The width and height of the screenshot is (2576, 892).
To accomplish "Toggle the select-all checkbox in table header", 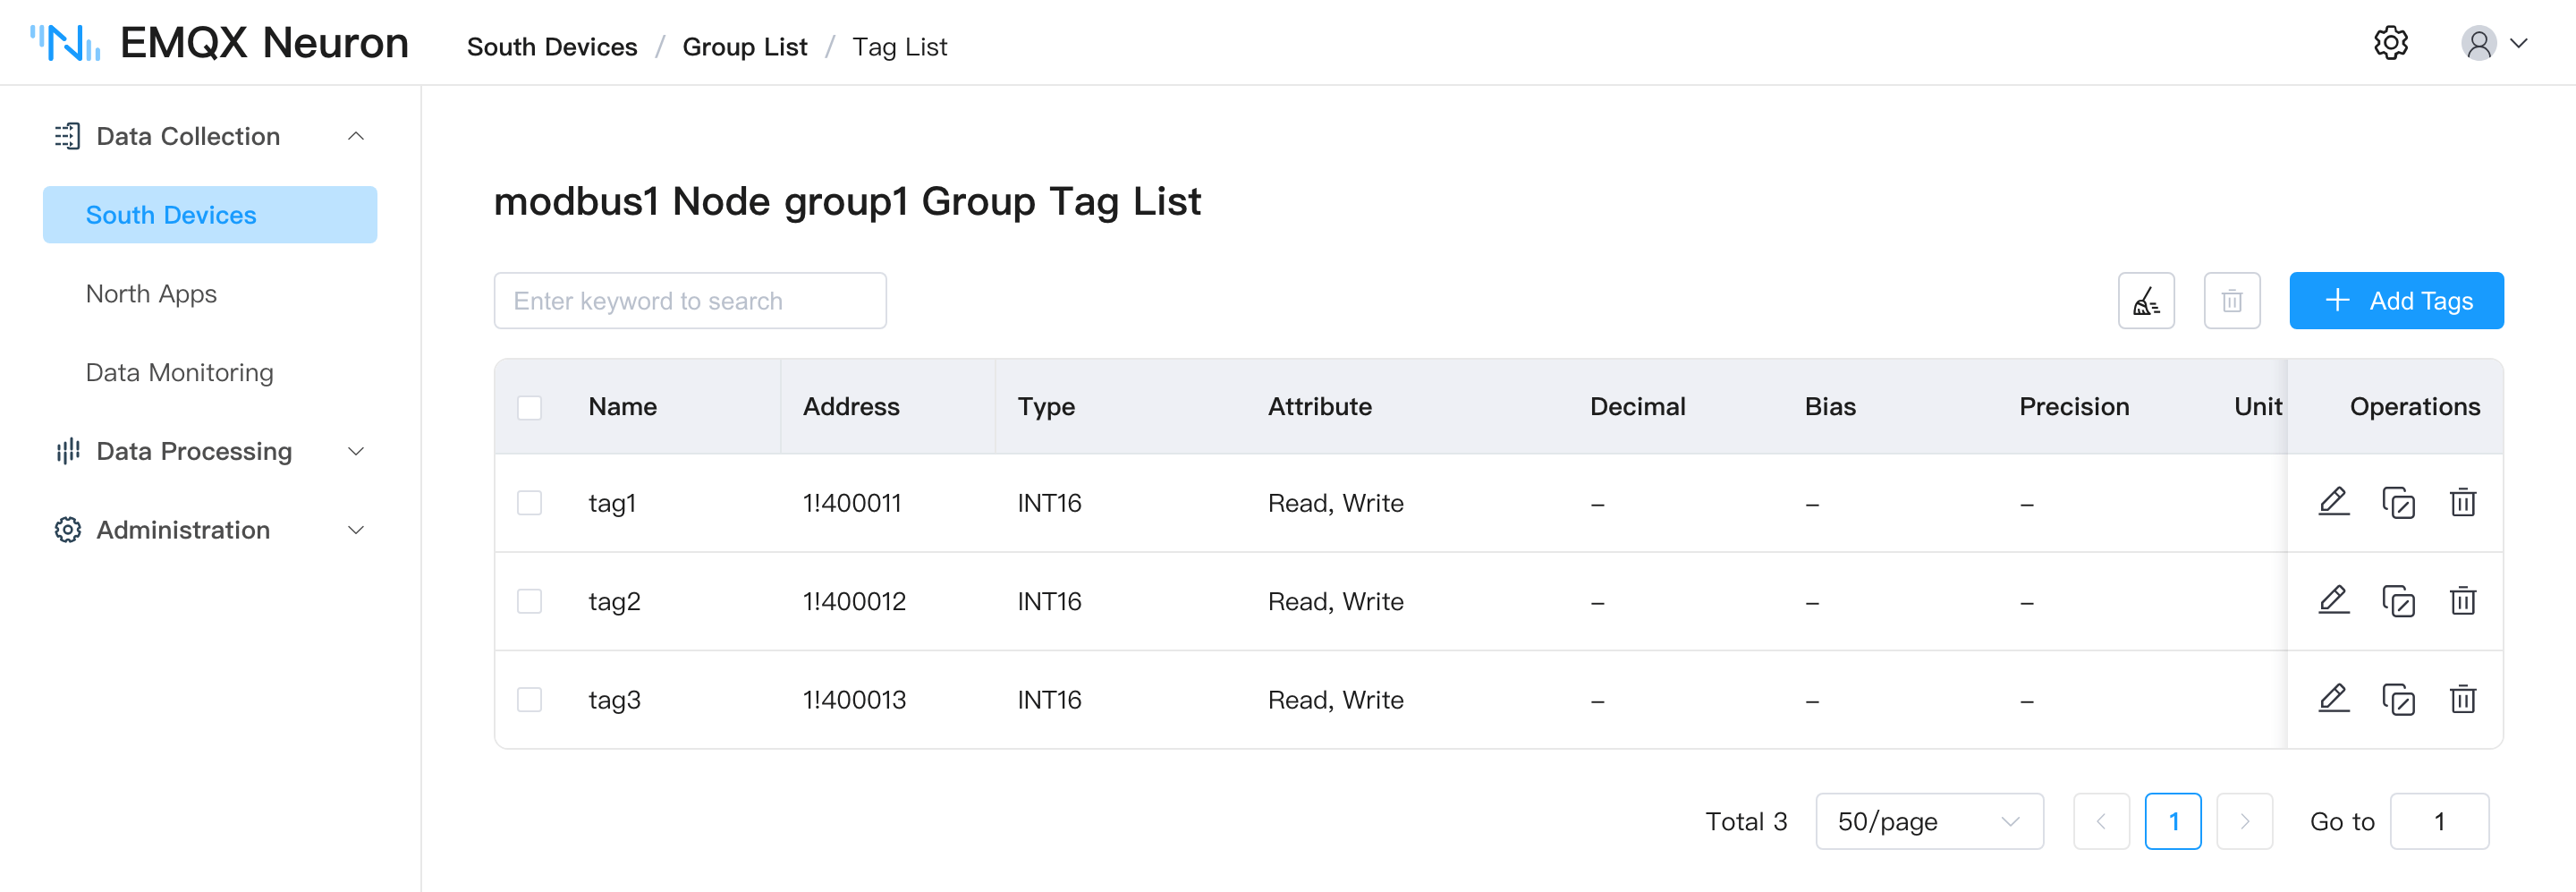I will 529,407.
